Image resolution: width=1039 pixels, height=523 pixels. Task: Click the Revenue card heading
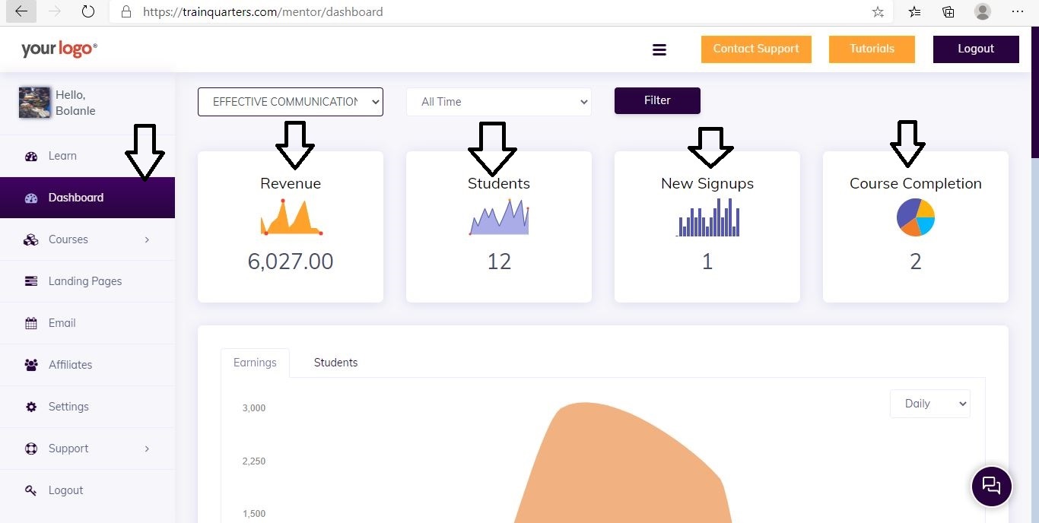pyautogui.click(x=291, y=183)
